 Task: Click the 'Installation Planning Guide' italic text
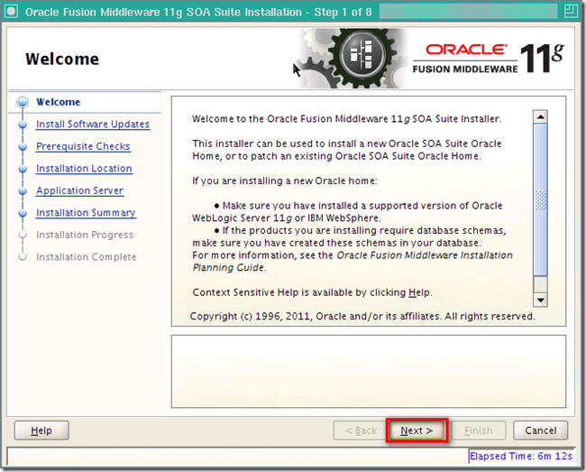pyautogui.click(x=353, y=262)
